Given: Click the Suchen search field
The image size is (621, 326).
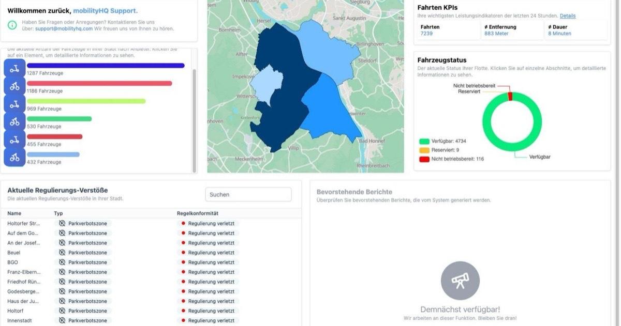Looking at the screenshot, I should pyautogui.click(x=248, y=194).
